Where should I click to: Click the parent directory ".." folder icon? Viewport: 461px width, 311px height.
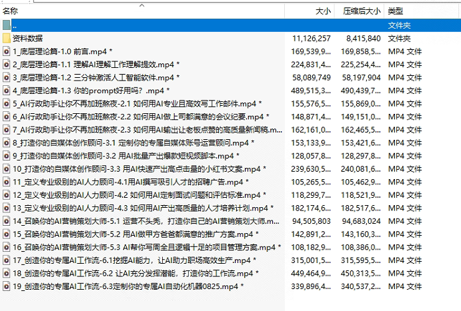coord(7,25)
